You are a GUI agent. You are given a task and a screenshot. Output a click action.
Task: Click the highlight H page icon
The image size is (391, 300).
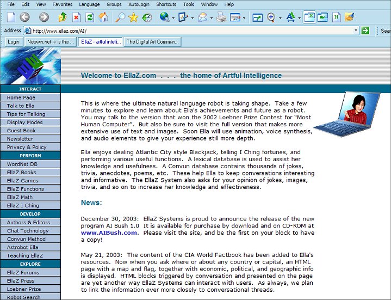point(337,17)
